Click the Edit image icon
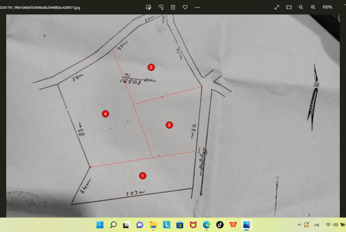 [x=149, y=7]
